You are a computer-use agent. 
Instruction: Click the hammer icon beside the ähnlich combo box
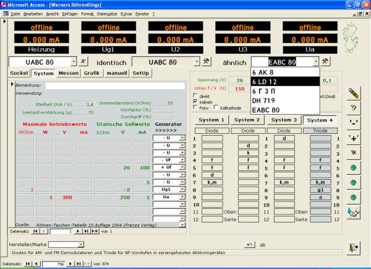(325, 61)
